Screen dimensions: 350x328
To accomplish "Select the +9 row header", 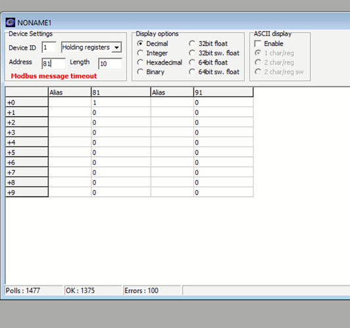I will point(27,192).
